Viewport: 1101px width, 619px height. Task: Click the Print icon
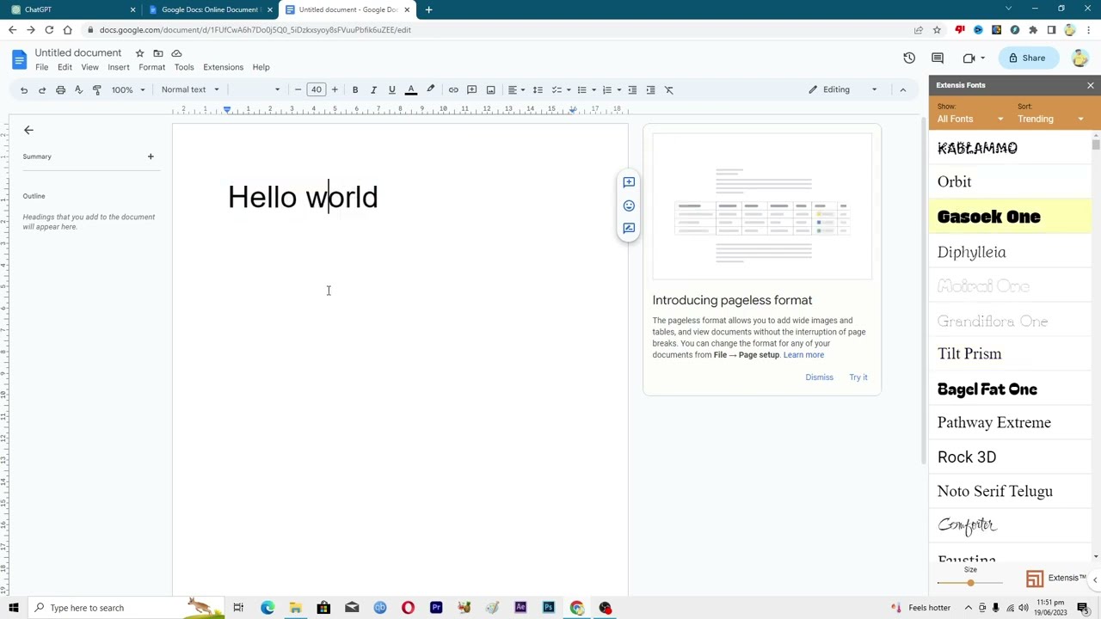60,89
